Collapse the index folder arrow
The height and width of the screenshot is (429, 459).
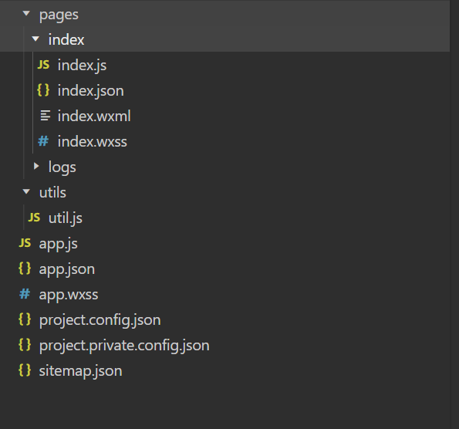pos(35,39)
